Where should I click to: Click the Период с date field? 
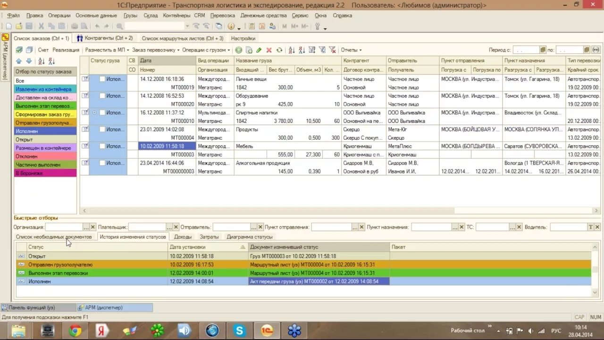[x=526, y=50]
